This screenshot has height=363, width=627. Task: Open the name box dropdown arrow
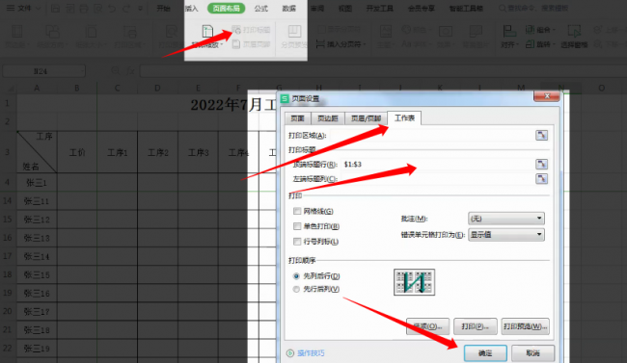(x=82, y=71)
